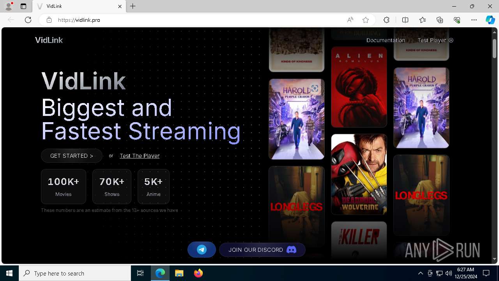
Task: Open Task View on taskbar
Action: 140,273
